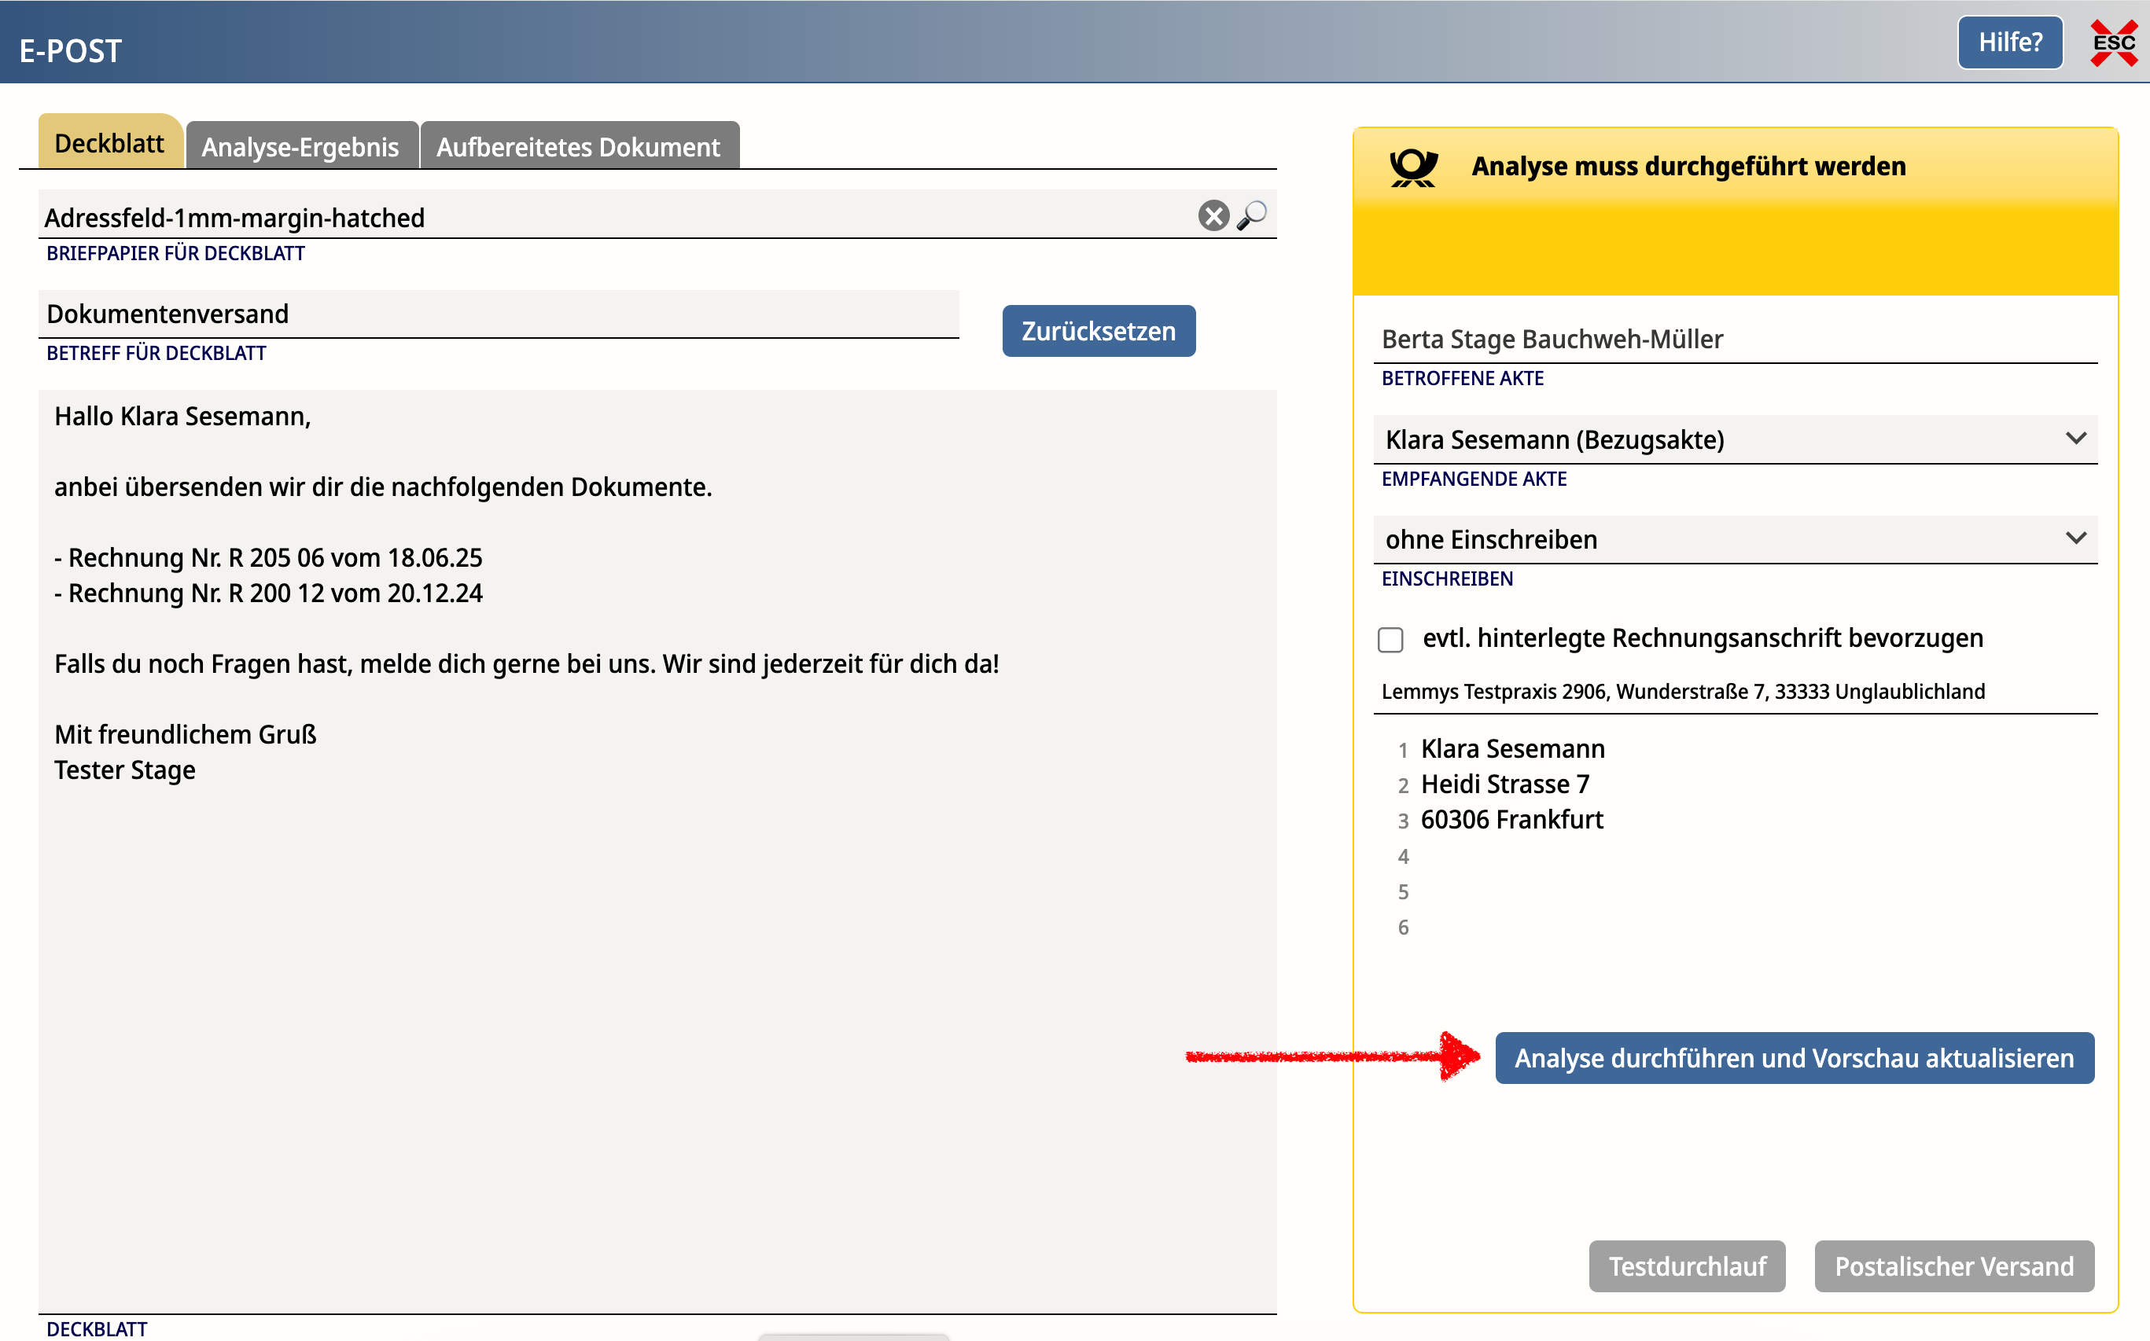Image resolution: width=2150 pixels, height=1341 pixels.
Task: Open the Aufbereitetes Dokument tab
Action: pyautogui.click(x=579, y=146)
